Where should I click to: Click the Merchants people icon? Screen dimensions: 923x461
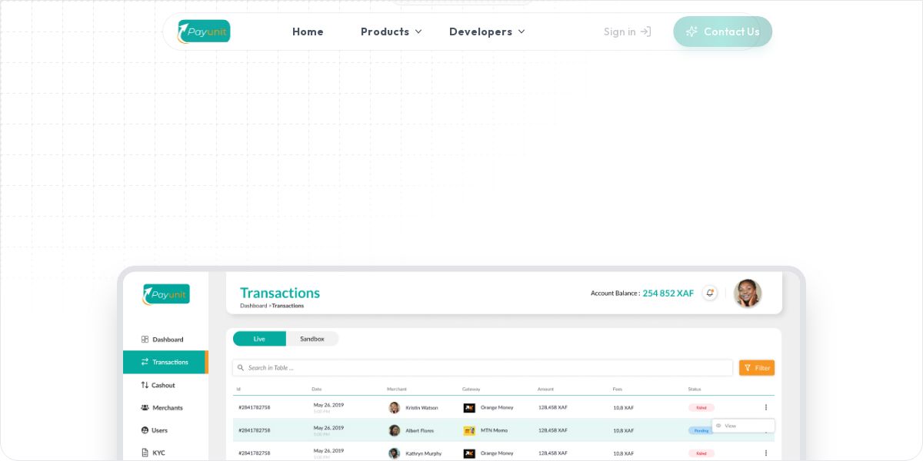(145, 407)
